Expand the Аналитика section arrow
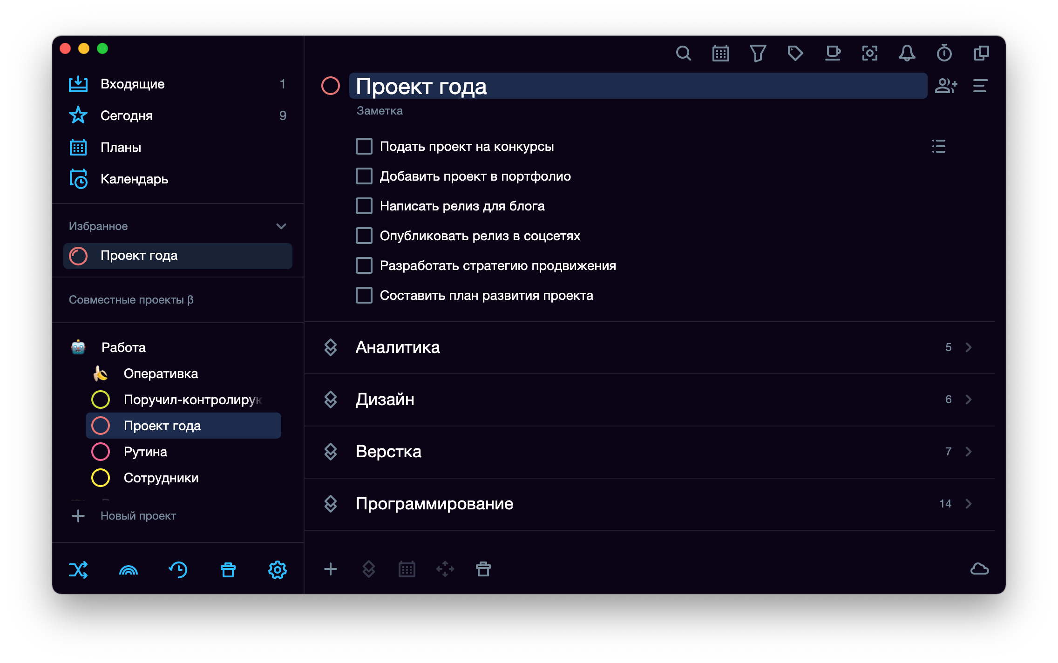Viewport: 1058px width, 663px height. pyautogui.click(x=969, y=347)
